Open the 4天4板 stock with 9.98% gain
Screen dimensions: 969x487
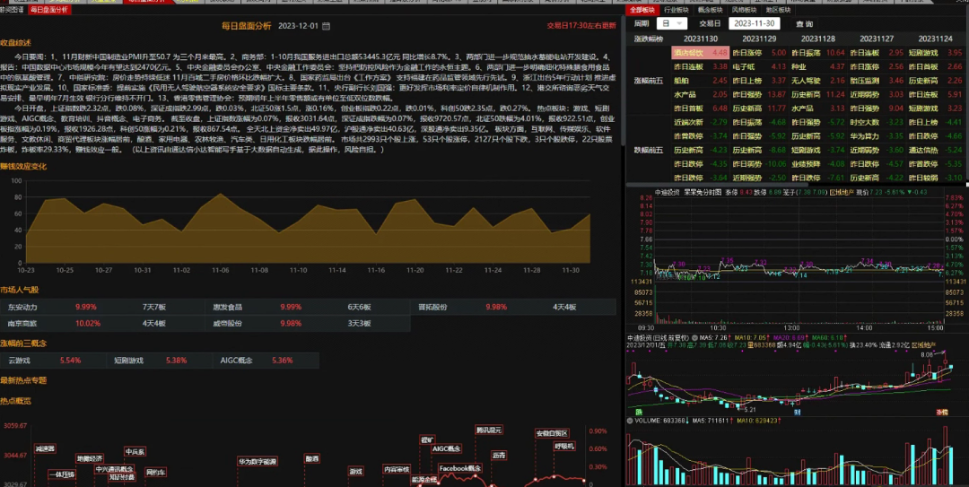432,307
